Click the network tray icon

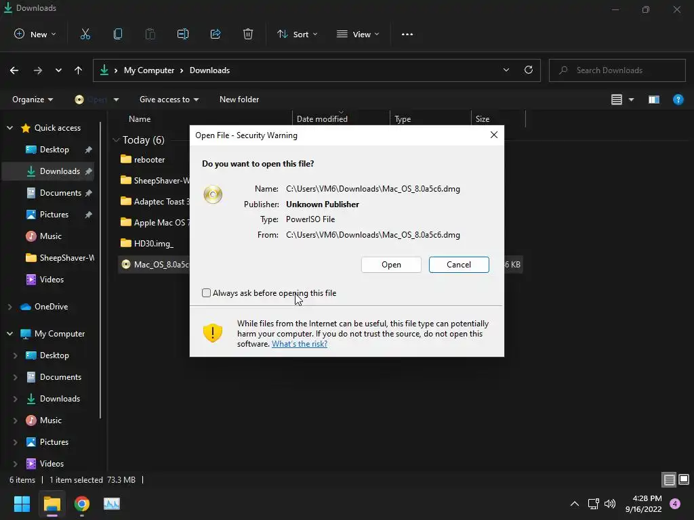[x=593, y=504]
